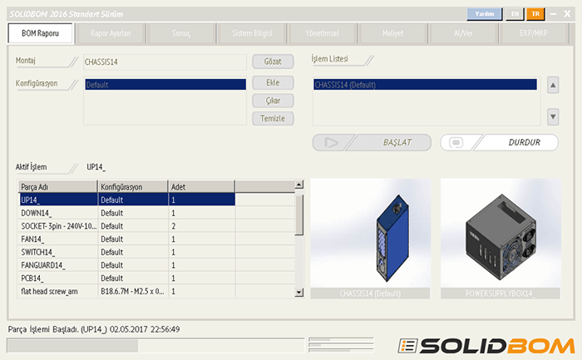
Task: Click the POWERSUPPLYBOX14_ preview thumbnail
Action: [x=501, y=239]
